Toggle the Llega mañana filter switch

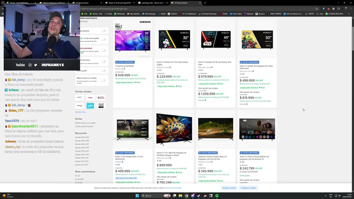[104, 31]
